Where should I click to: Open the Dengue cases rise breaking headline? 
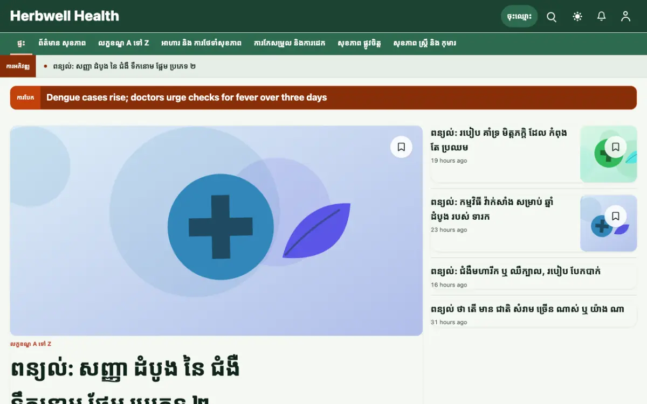coord(187,97)
